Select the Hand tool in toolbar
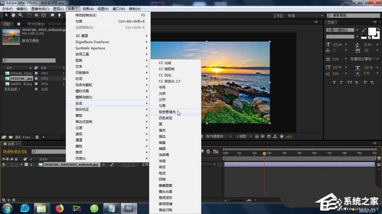Viewport: 382px width, 214px height. tap(13, 15)
